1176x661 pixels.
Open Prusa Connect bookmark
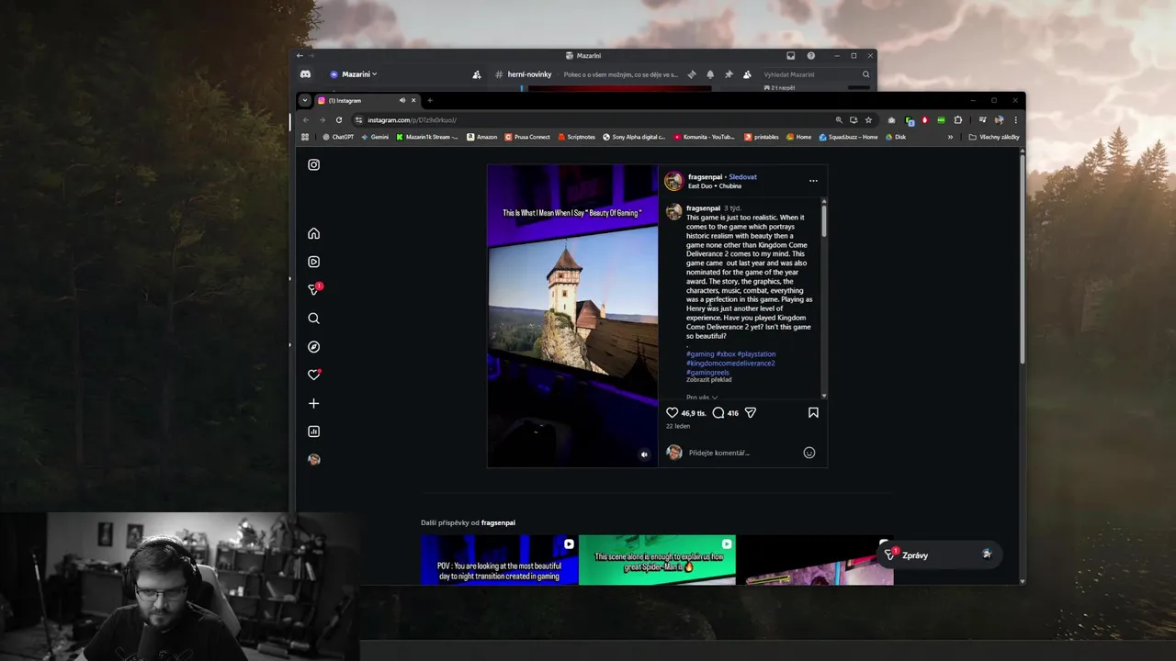[x=527, y=137]
